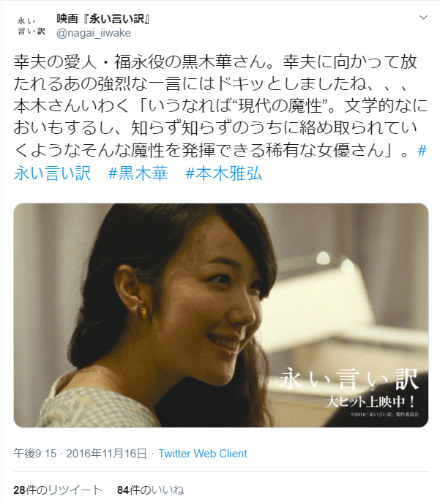This screenshot has height=502, width=440.
Task: View the 84件のいいね list
Action: (150, 490)
